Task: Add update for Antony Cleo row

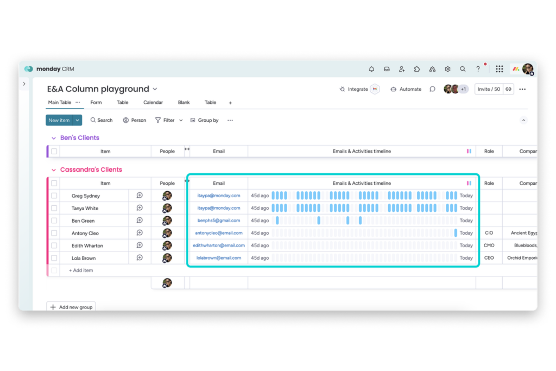Action: tap(140, 232)
